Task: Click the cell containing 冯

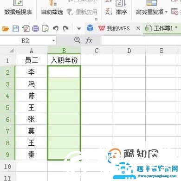Action: tap(32, 84)
